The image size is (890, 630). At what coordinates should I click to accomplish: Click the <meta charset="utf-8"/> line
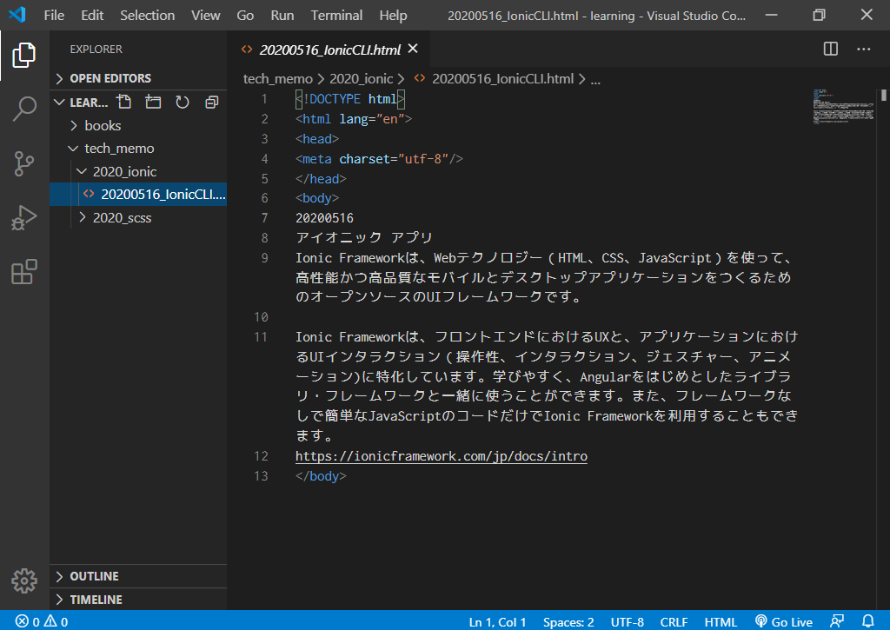[x=379, y=159]
